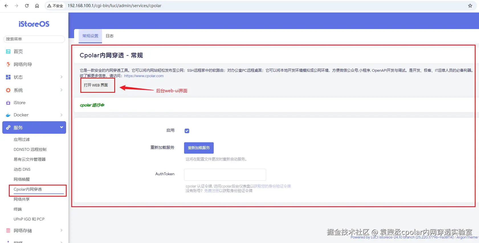Viewport: 479px width, 243px height.
Task: Expand the Docker menu chevron
Action: tap(62, 115)
